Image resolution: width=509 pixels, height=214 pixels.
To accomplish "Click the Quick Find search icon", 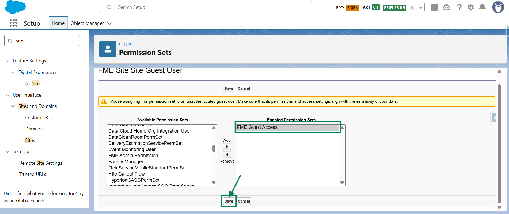I will click(x=10, y=41).
